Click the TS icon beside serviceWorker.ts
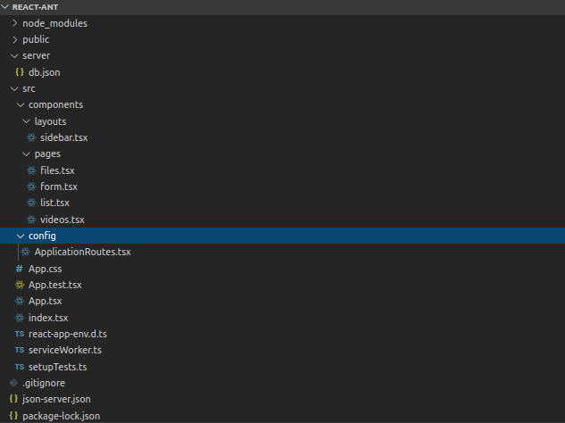 click(20, 350)
